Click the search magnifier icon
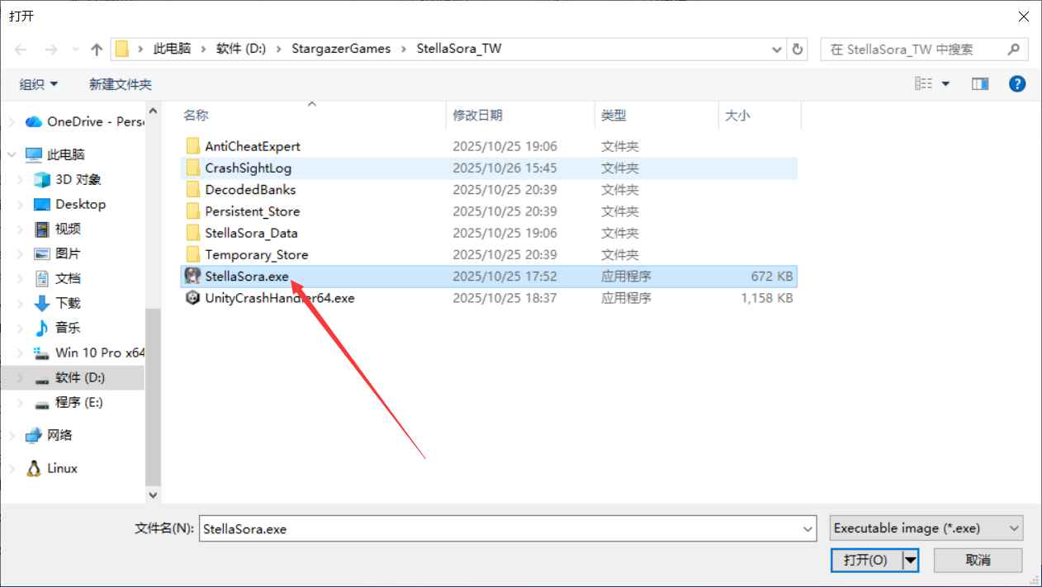Screen dimensions: 1042x587 [1015, 49]
